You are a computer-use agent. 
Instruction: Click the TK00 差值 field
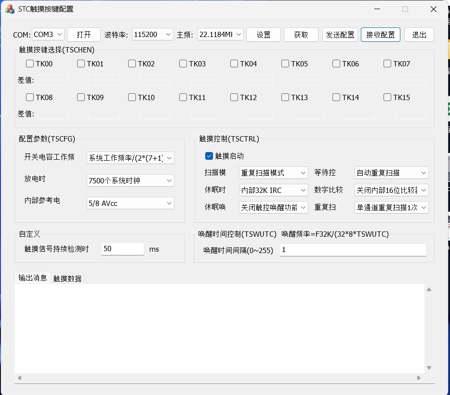click(53, 80)
